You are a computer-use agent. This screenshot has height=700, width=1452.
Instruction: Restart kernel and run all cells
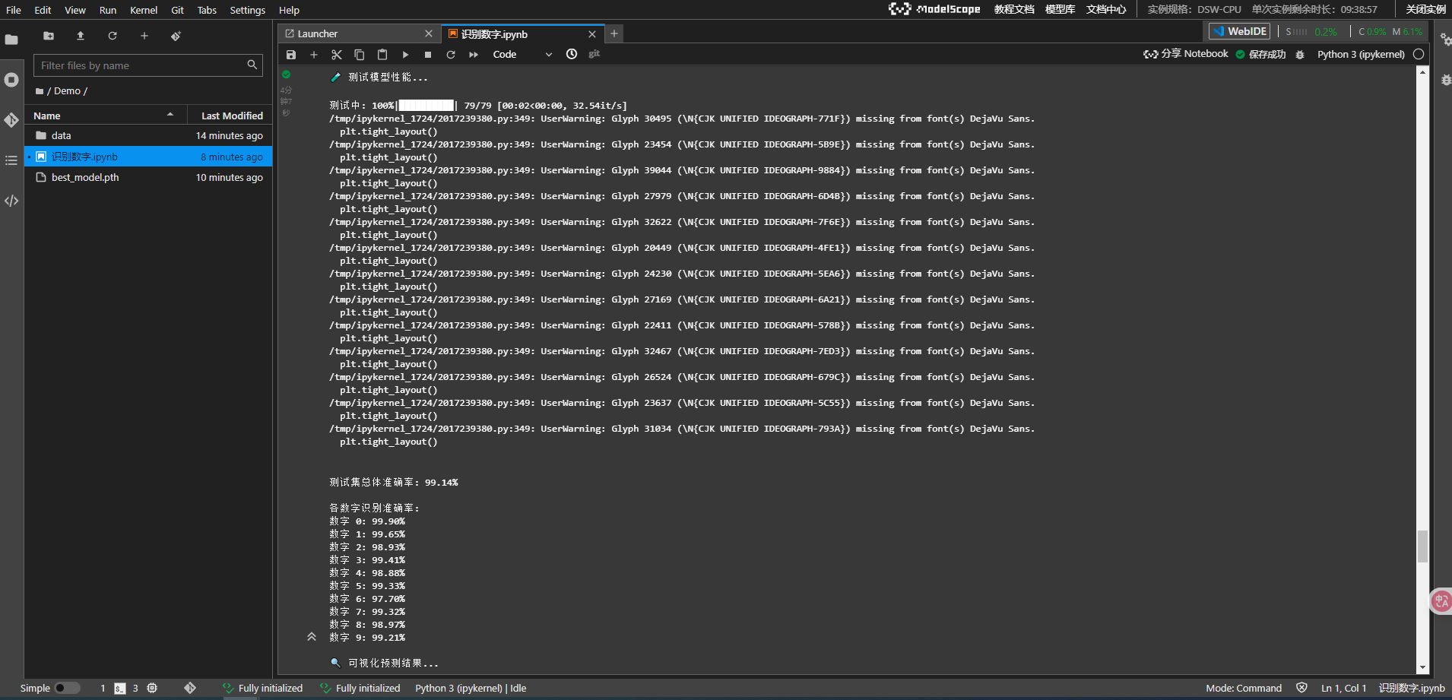(474, 55)
